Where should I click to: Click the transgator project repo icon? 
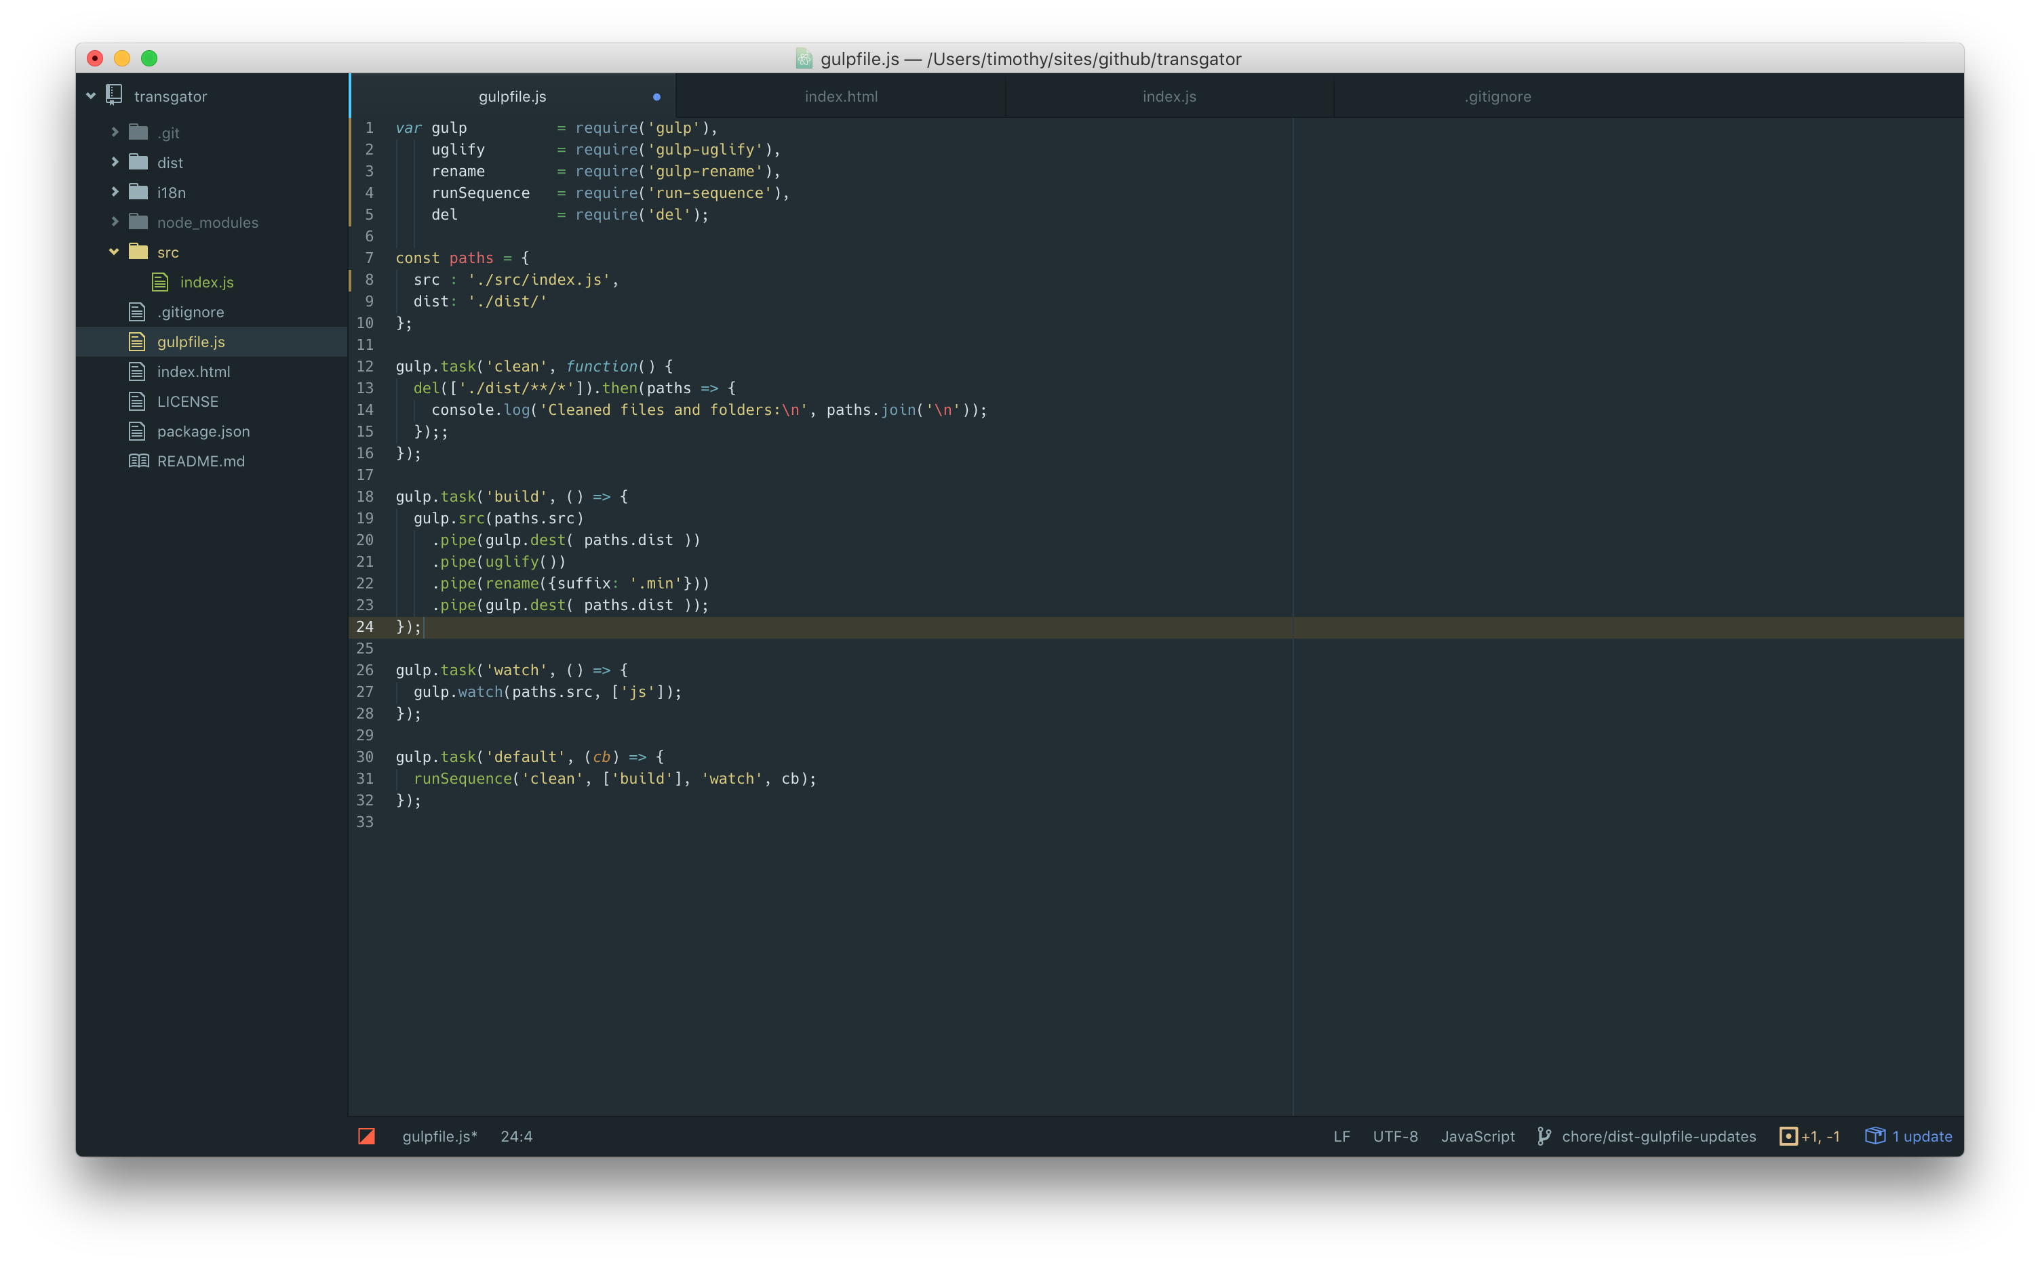click(115, 96)
